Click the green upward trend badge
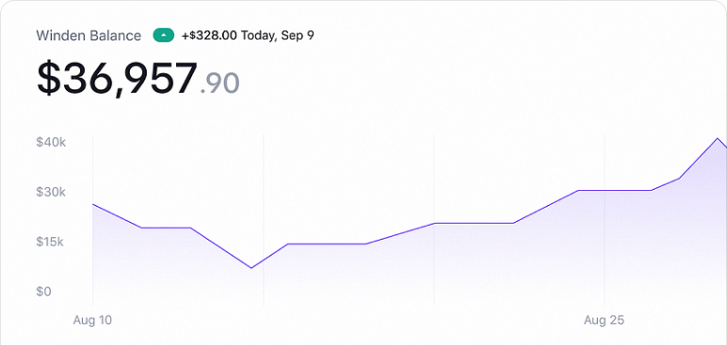The height and width of the screenshot is (345, 727). coord(164,36)
